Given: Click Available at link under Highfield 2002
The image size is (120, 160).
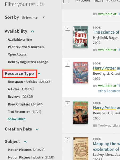Looking at the screenshot, I should 109,50.
